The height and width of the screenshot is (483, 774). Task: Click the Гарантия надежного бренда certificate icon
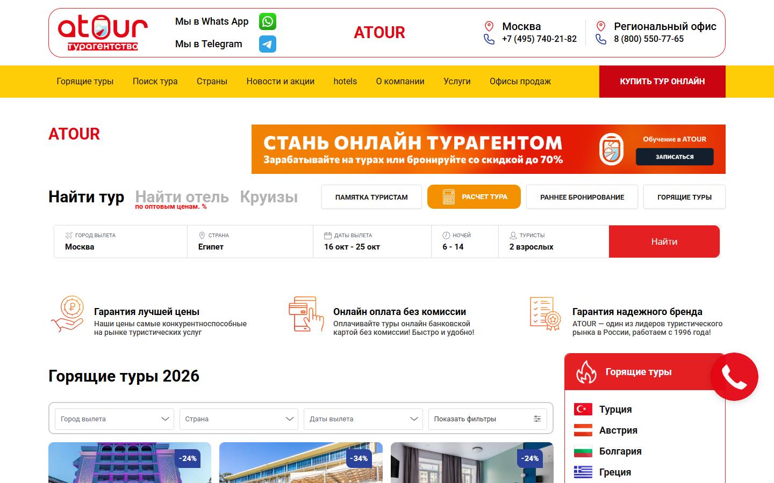pyautogui.click(x=545, y=314)
